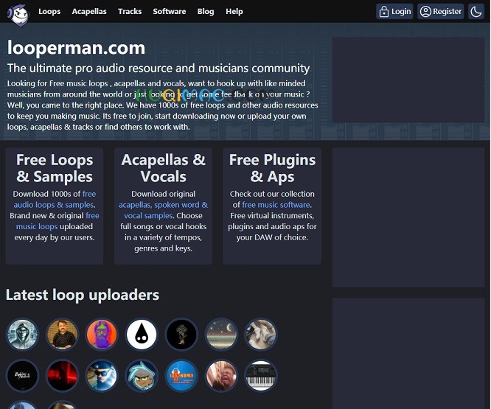Follow the 'free music software' link
This screenshot has width=491, height=409.
[x=276, y=205]
